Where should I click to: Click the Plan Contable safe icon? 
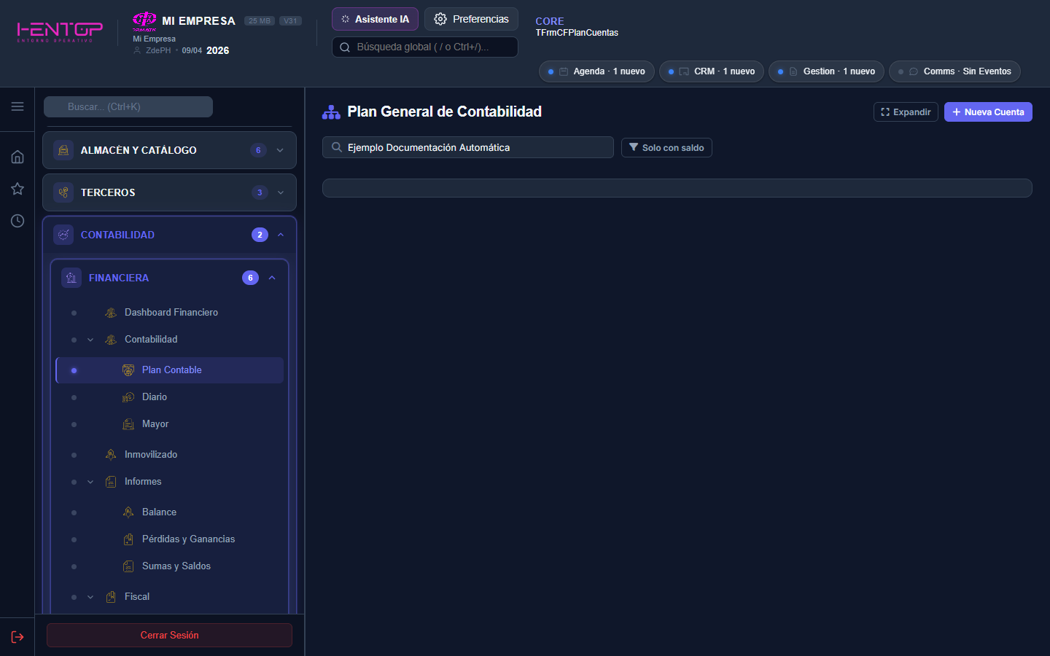point(128,370)
